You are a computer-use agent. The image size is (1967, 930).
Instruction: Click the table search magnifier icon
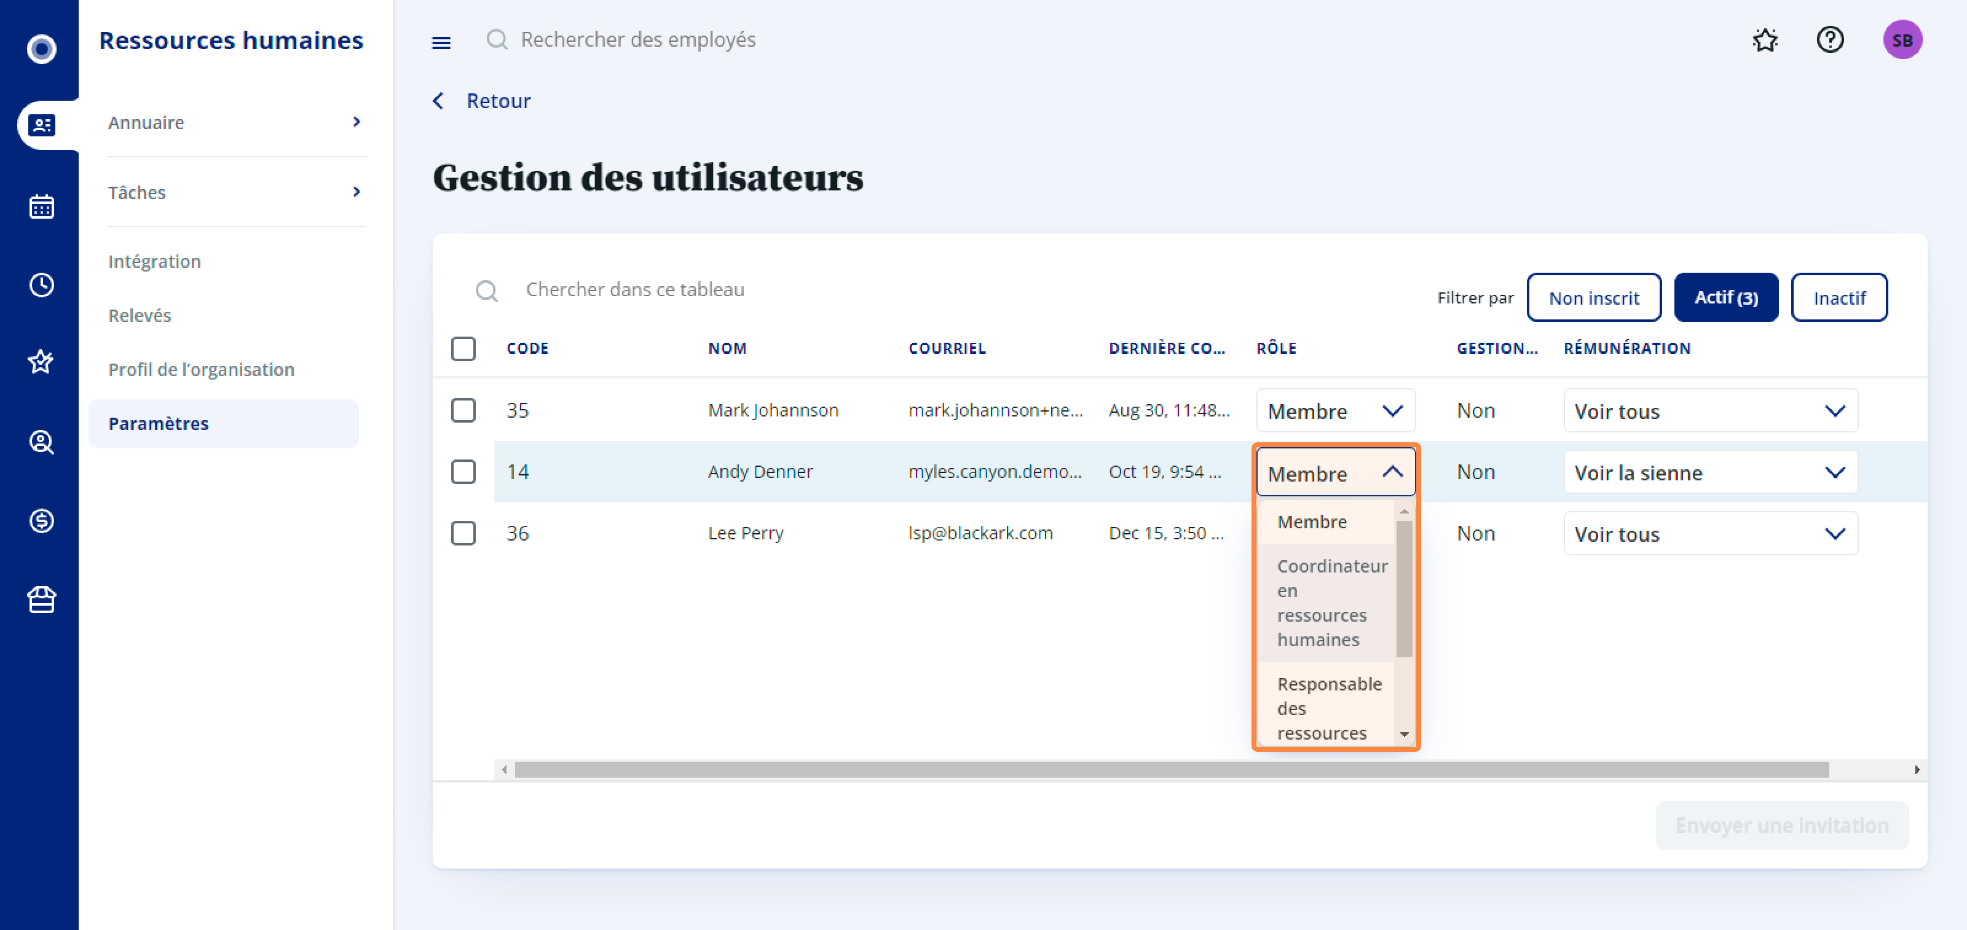coord(486,291)
